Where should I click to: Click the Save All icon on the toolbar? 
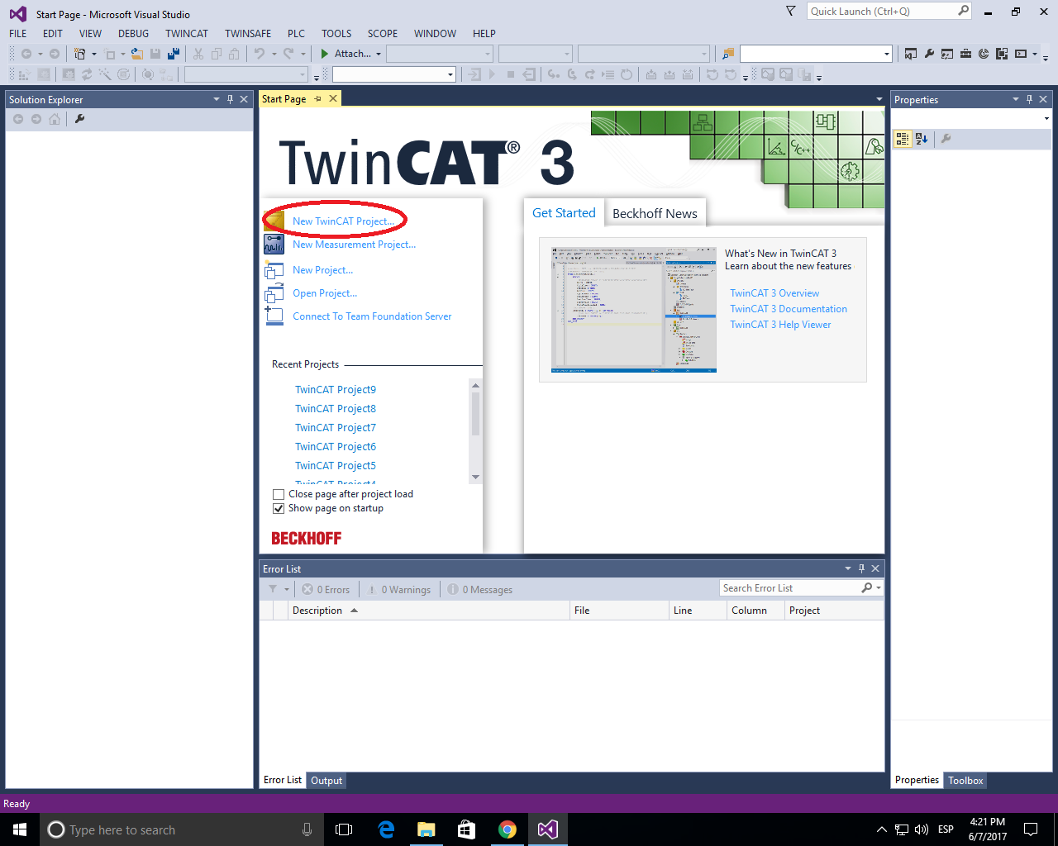pyautogui.click(x=174, y=53)
